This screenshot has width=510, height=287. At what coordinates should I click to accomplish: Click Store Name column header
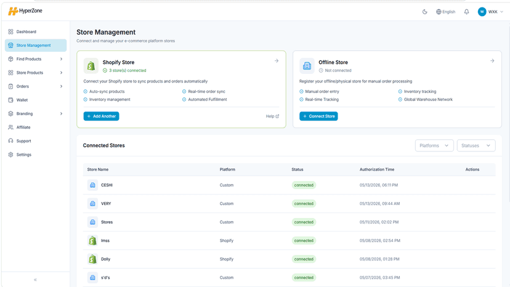coord(98,169)
